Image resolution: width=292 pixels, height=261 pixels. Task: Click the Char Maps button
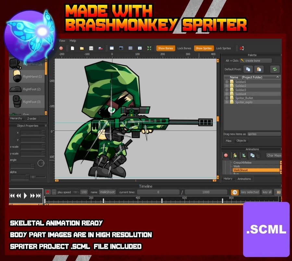pos(274,155)
